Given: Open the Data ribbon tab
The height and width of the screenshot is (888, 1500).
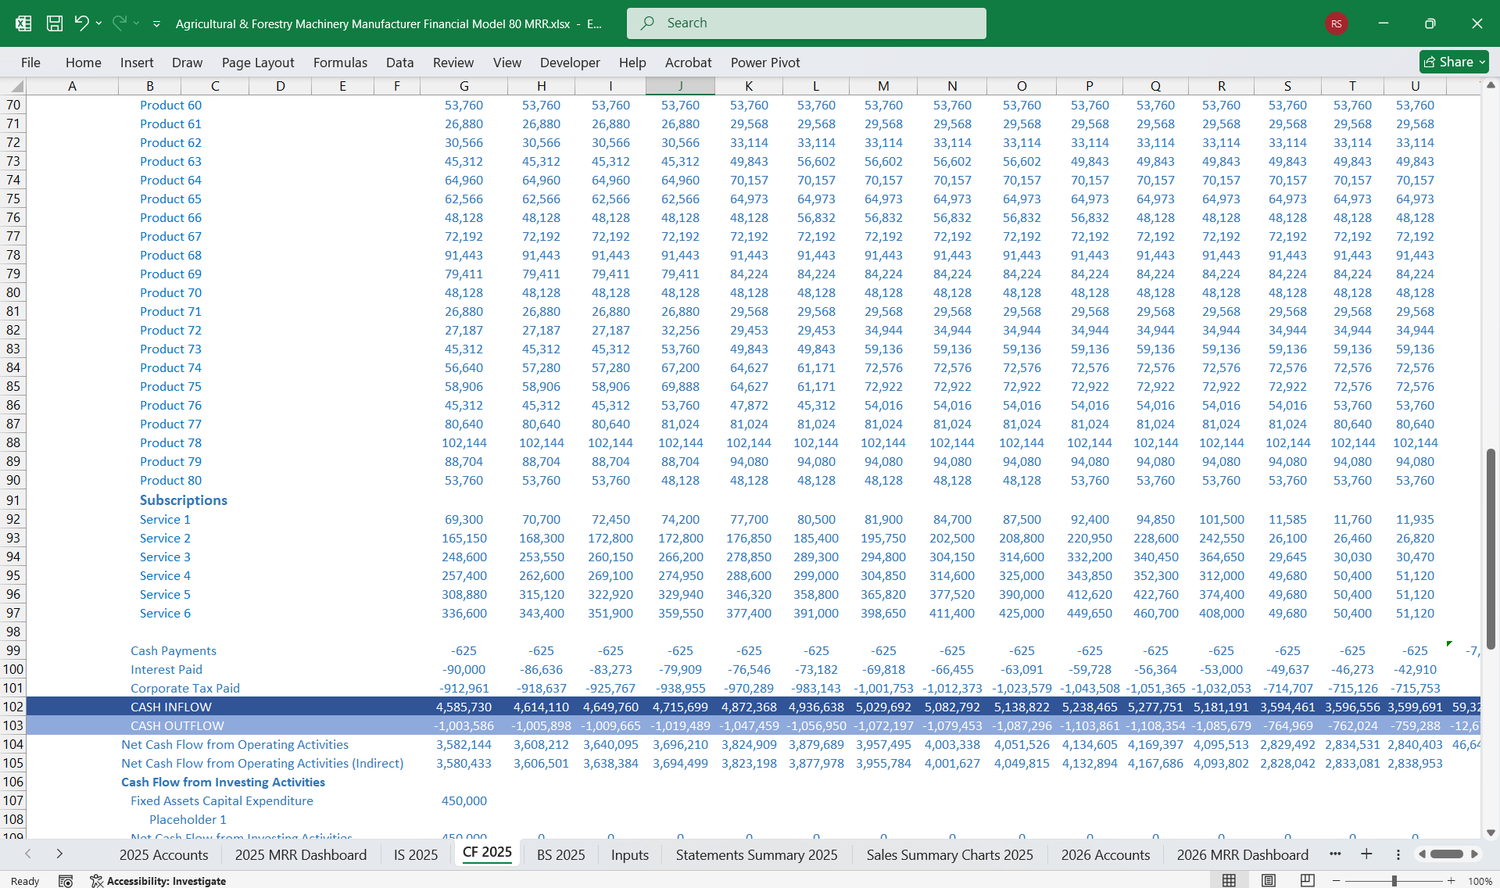Looking at the screenshot, I should pyautogui.click(x=399, y=63).
